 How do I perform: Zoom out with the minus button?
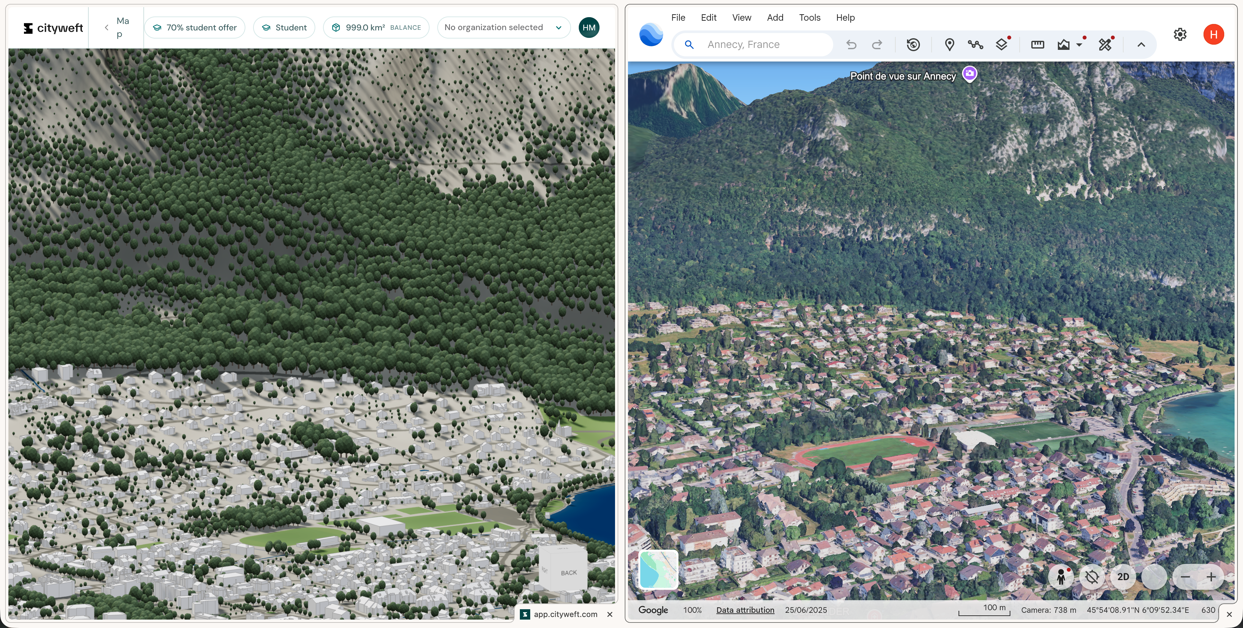pos(1185,577)
